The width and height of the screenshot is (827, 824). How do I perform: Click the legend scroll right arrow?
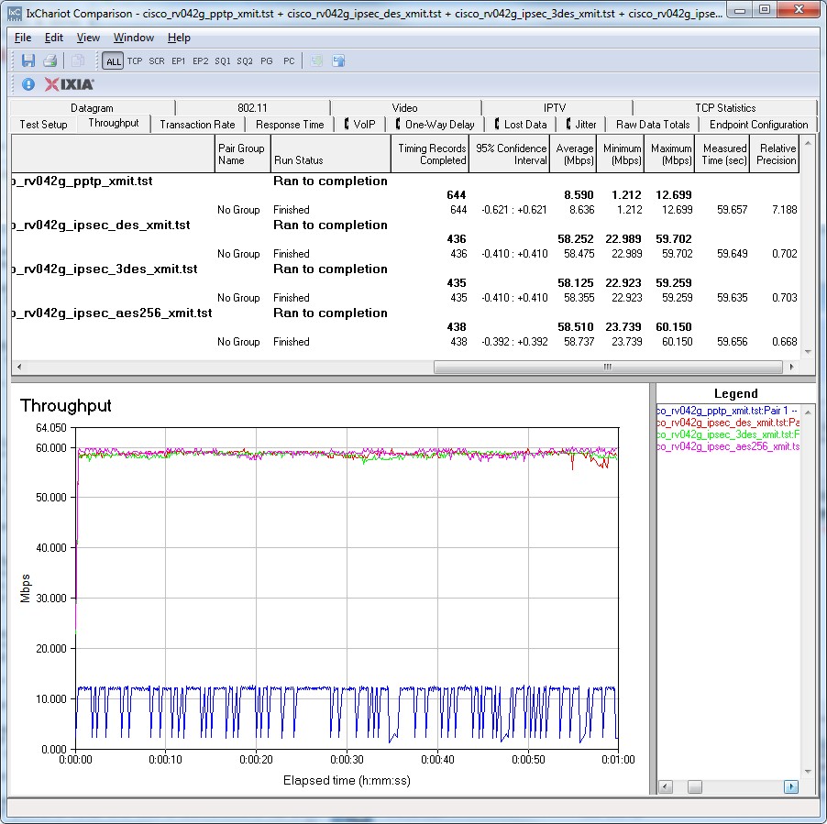tap(791, 787)
